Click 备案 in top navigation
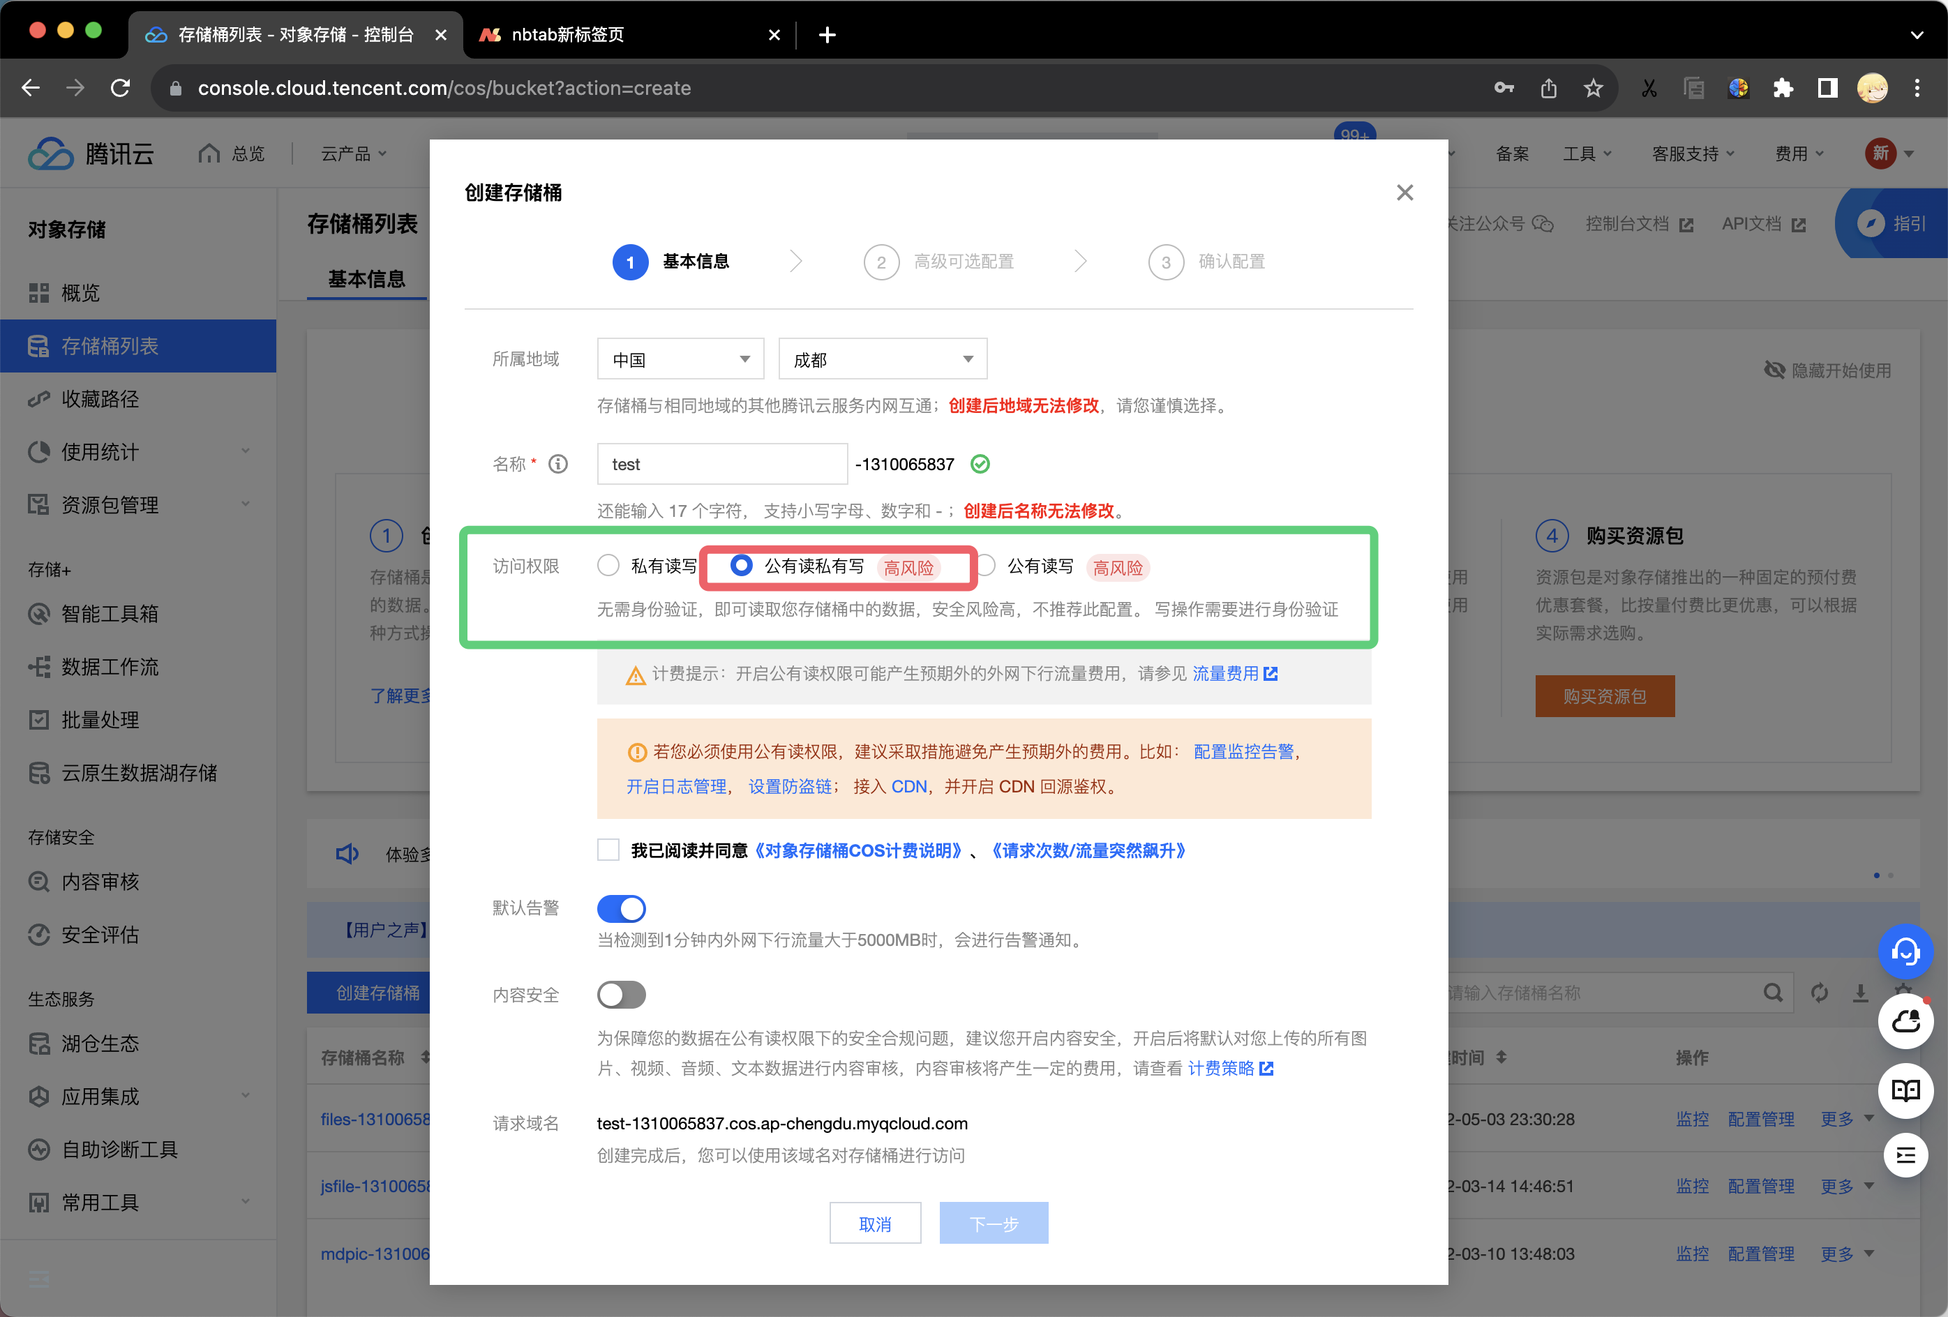 1512,153
